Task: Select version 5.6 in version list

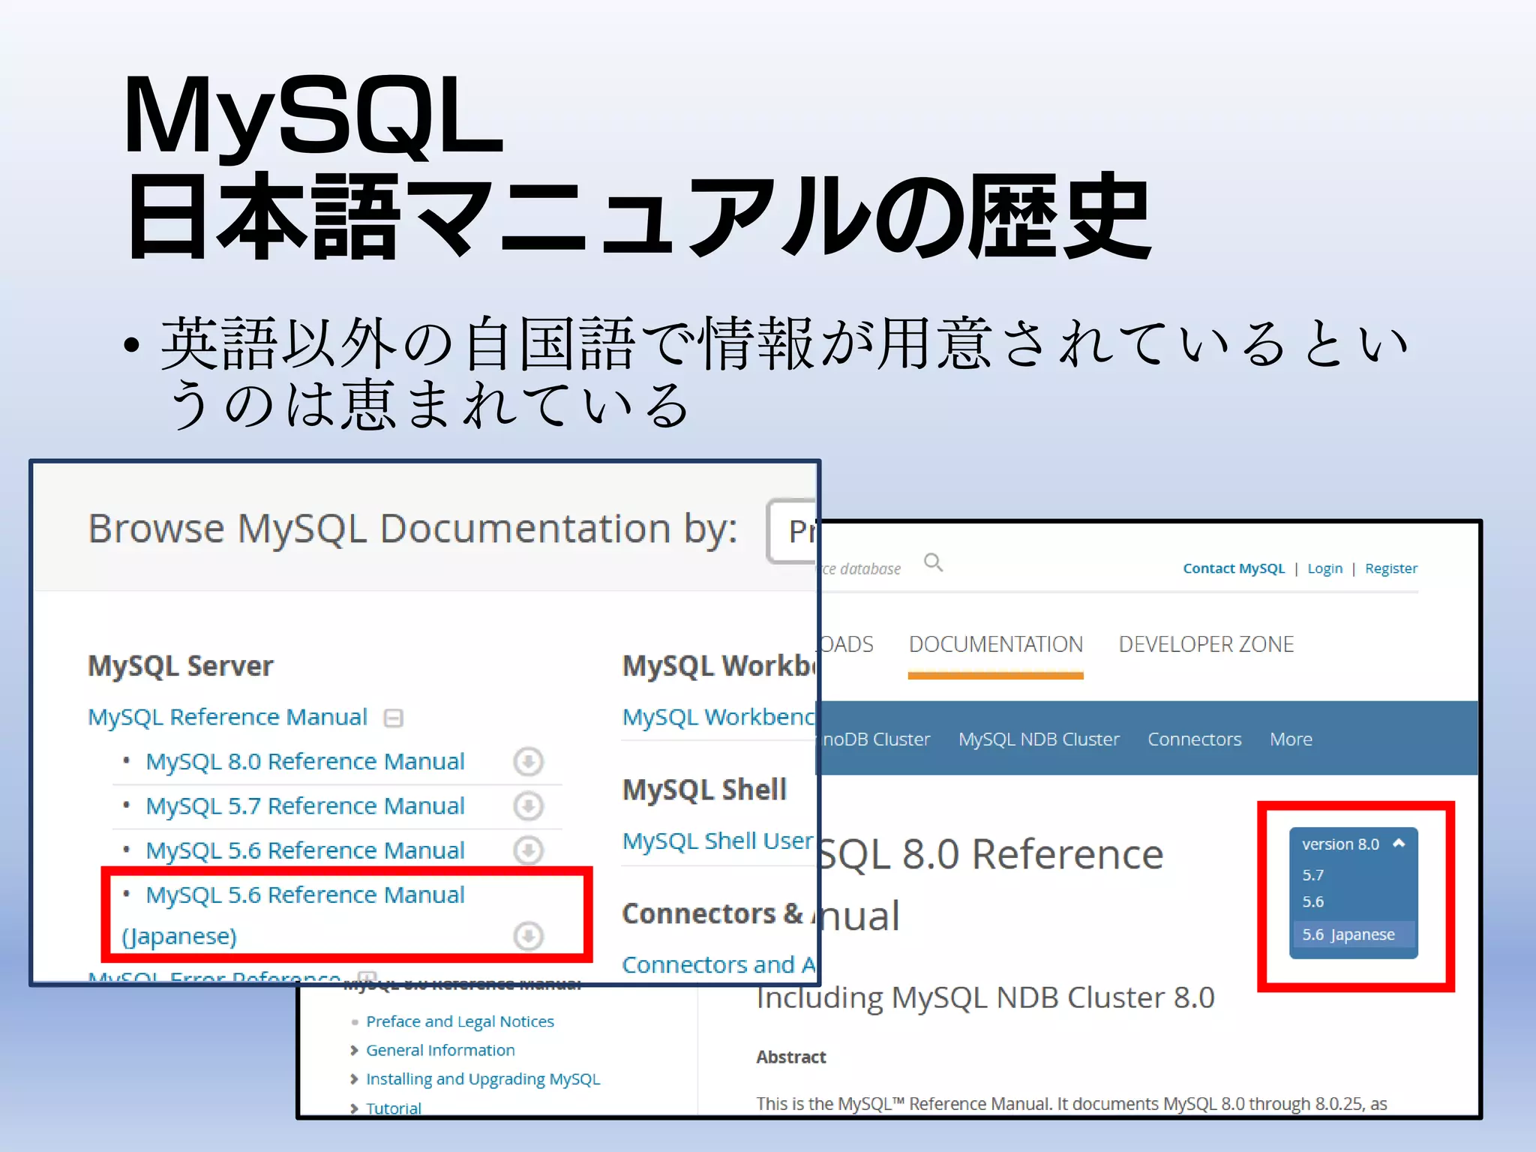Action: 1312,901
